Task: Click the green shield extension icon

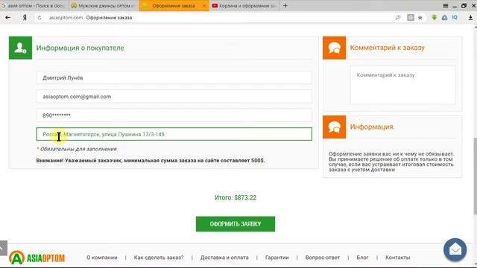Action: pyautogui.click(x=434, y=18)
